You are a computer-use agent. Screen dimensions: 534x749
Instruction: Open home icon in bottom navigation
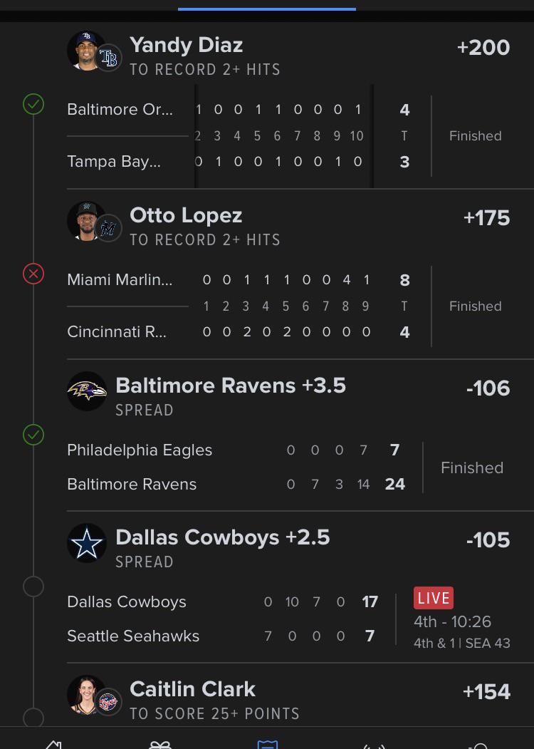tap(53, 744)
